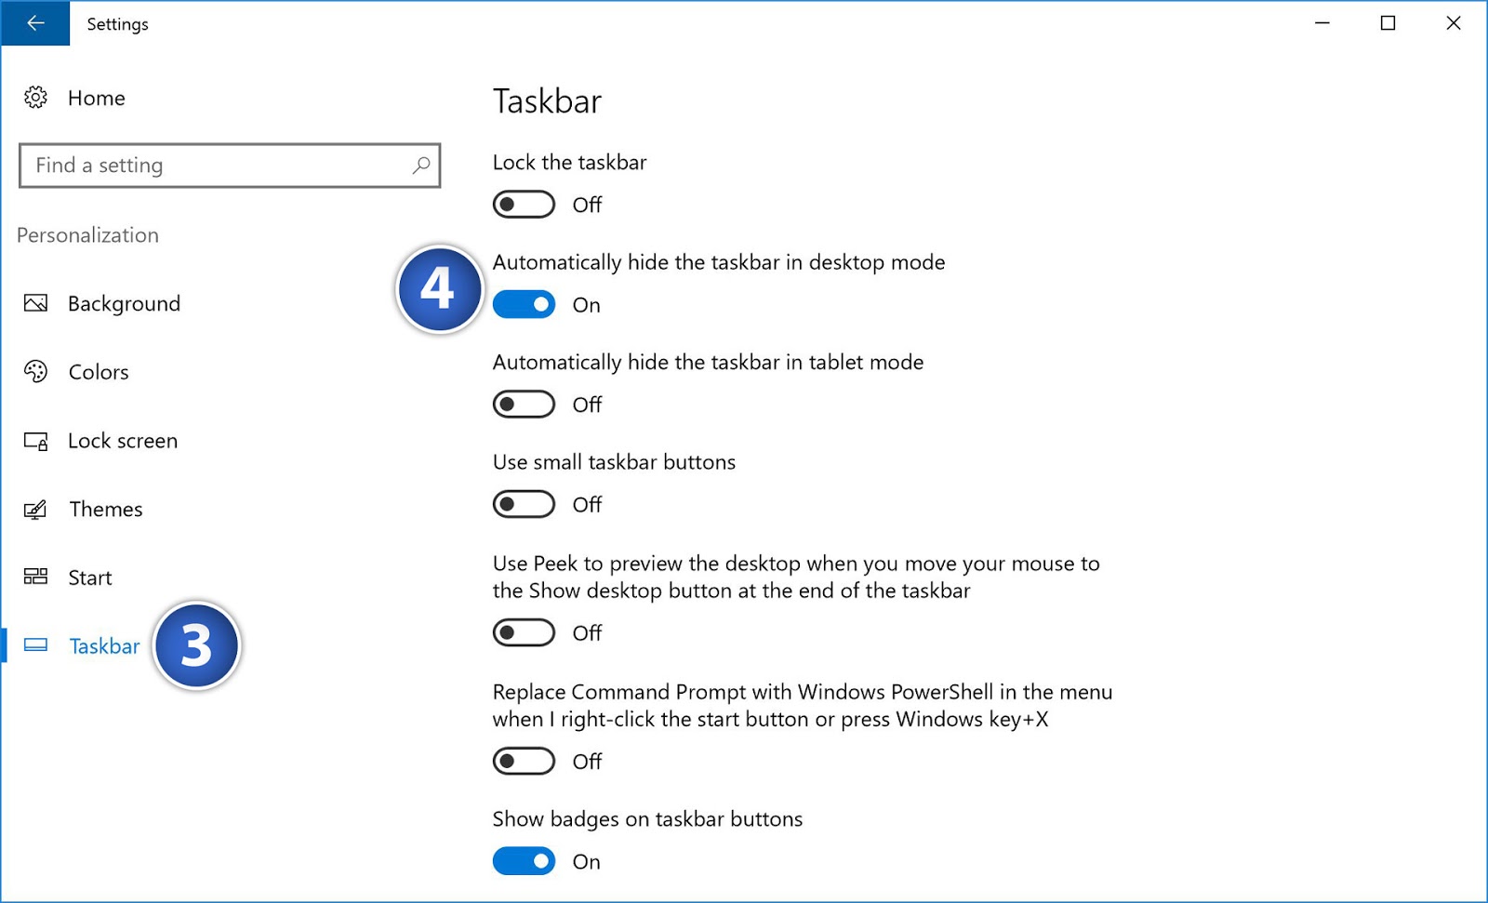
Task: Close the Settings window
Action: click(x=1454, y=23)
